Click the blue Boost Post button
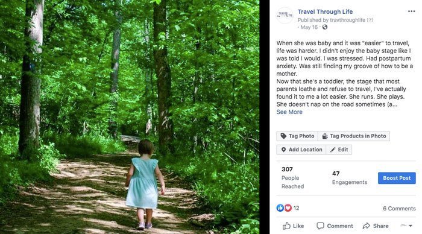 [x=397, y=178]
